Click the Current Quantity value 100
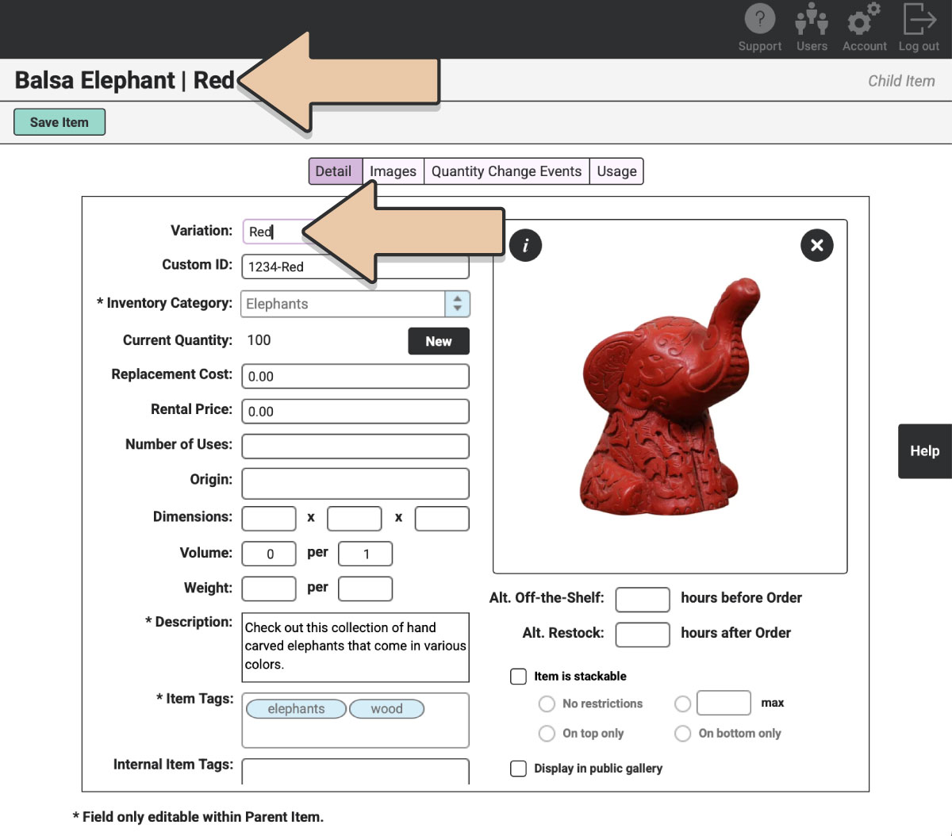 [259, 340]
